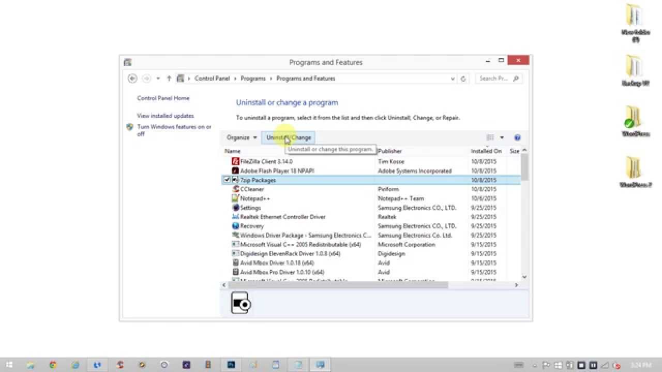Click the Notepad++ Team publisher cell
The width and height of the screenshot is (662, 372).
(401, 198)
